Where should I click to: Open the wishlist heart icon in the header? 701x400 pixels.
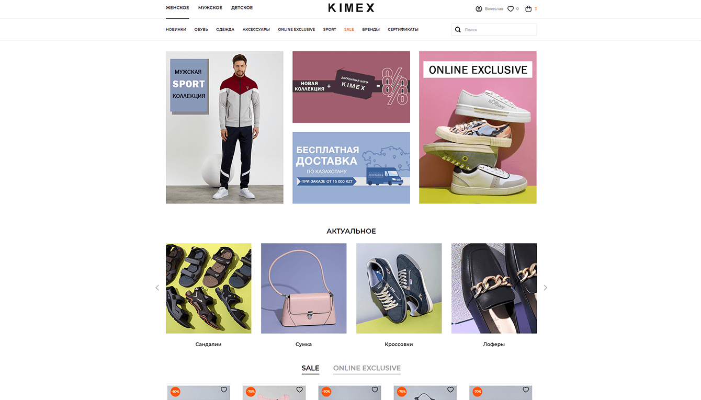pos(511,8)
